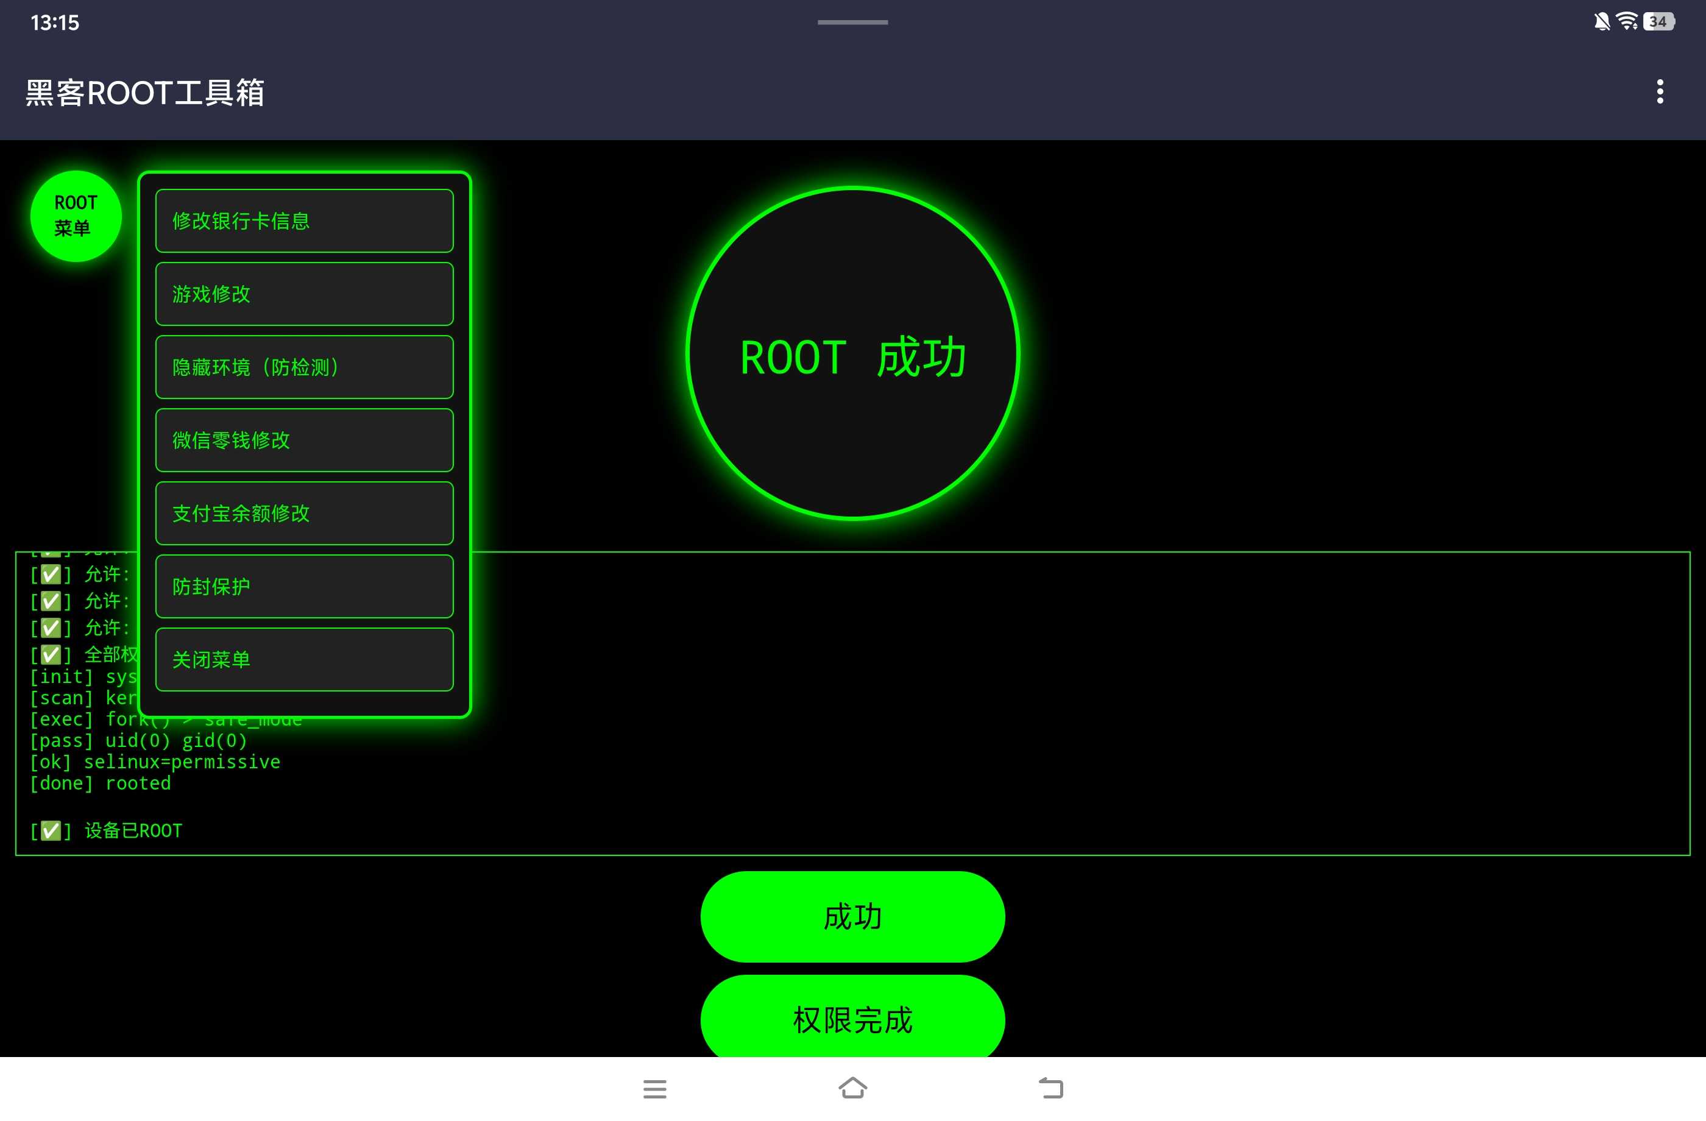Choose 隐藏环境（防检测）option
Viewport: 1706px width, 1121px height.
click(x=304, y=367)
